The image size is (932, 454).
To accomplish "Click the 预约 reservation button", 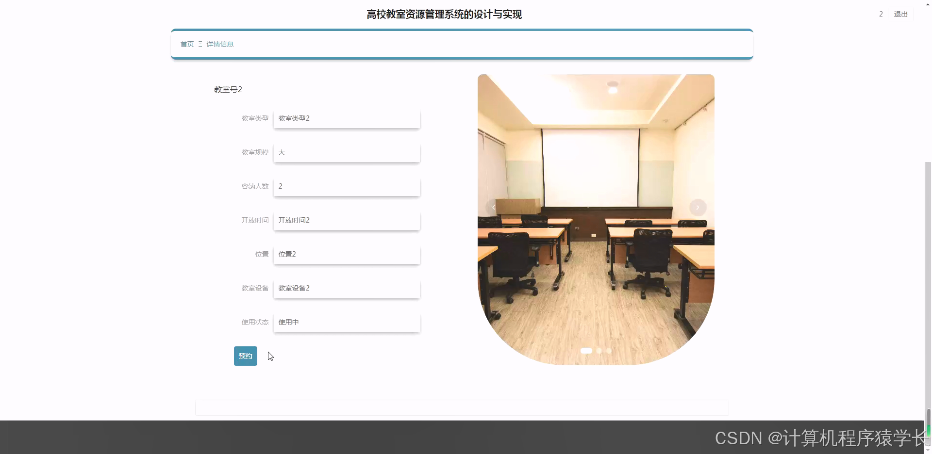I will click(x=245, y=356).
